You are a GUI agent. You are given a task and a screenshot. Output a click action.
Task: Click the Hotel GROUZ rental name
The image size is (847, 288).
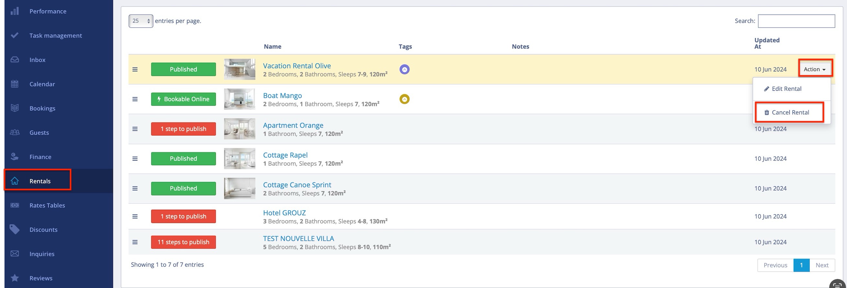[x=284, y=212]
